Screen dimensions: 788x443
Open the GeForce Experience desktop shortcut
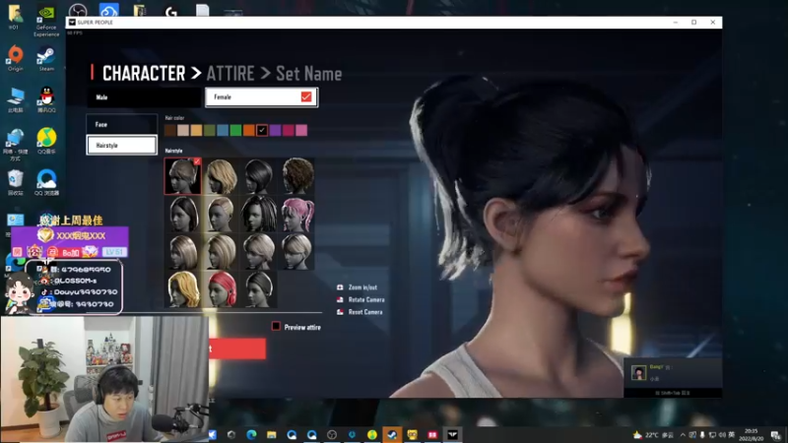click(46, 22)
